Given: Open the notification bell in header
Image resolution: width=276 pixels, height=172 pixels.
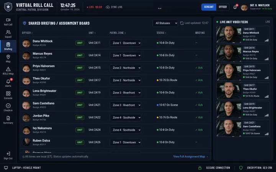Looking at the screenshot, I should 235,7.
